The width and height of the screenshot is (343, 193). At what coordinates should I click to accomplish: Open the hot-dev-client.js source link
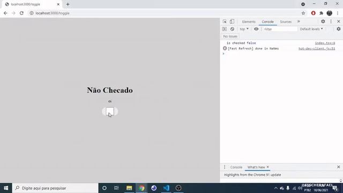click(317, 49)
